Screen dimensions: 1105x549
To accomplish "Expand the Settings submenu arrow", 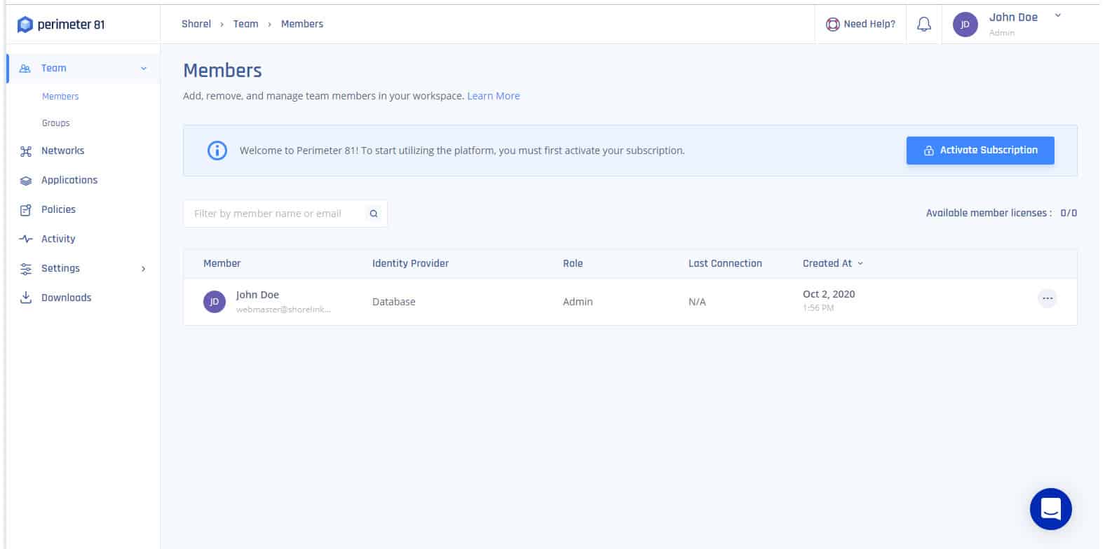I will (144, 269).
